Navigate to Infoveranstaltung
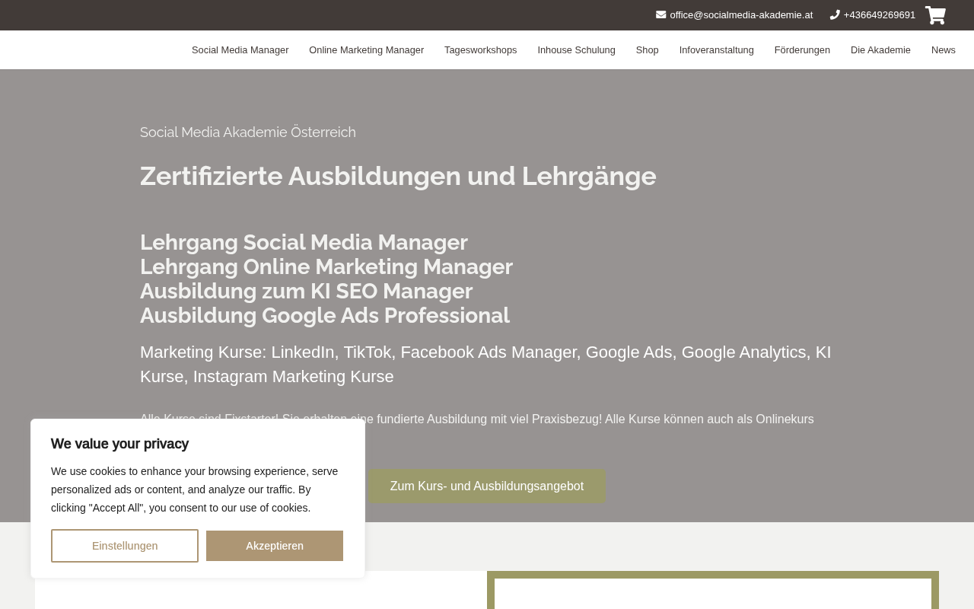Image resolution: width=974 pixels, height=609 pixels. coord(717,50)
